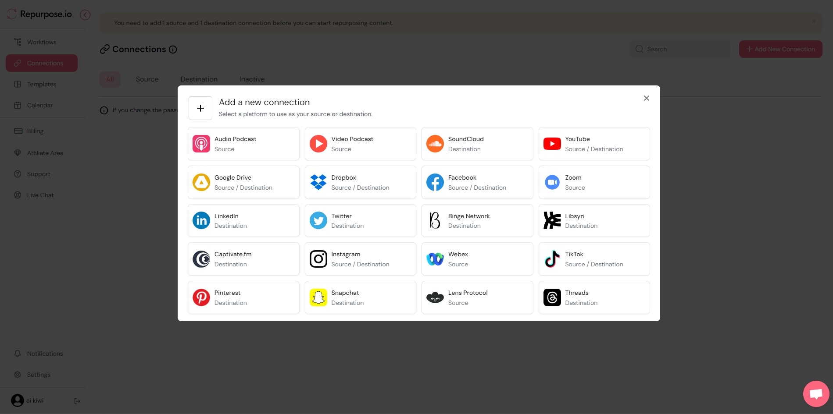Open Live Chat from the sidebar

[42, 195]
